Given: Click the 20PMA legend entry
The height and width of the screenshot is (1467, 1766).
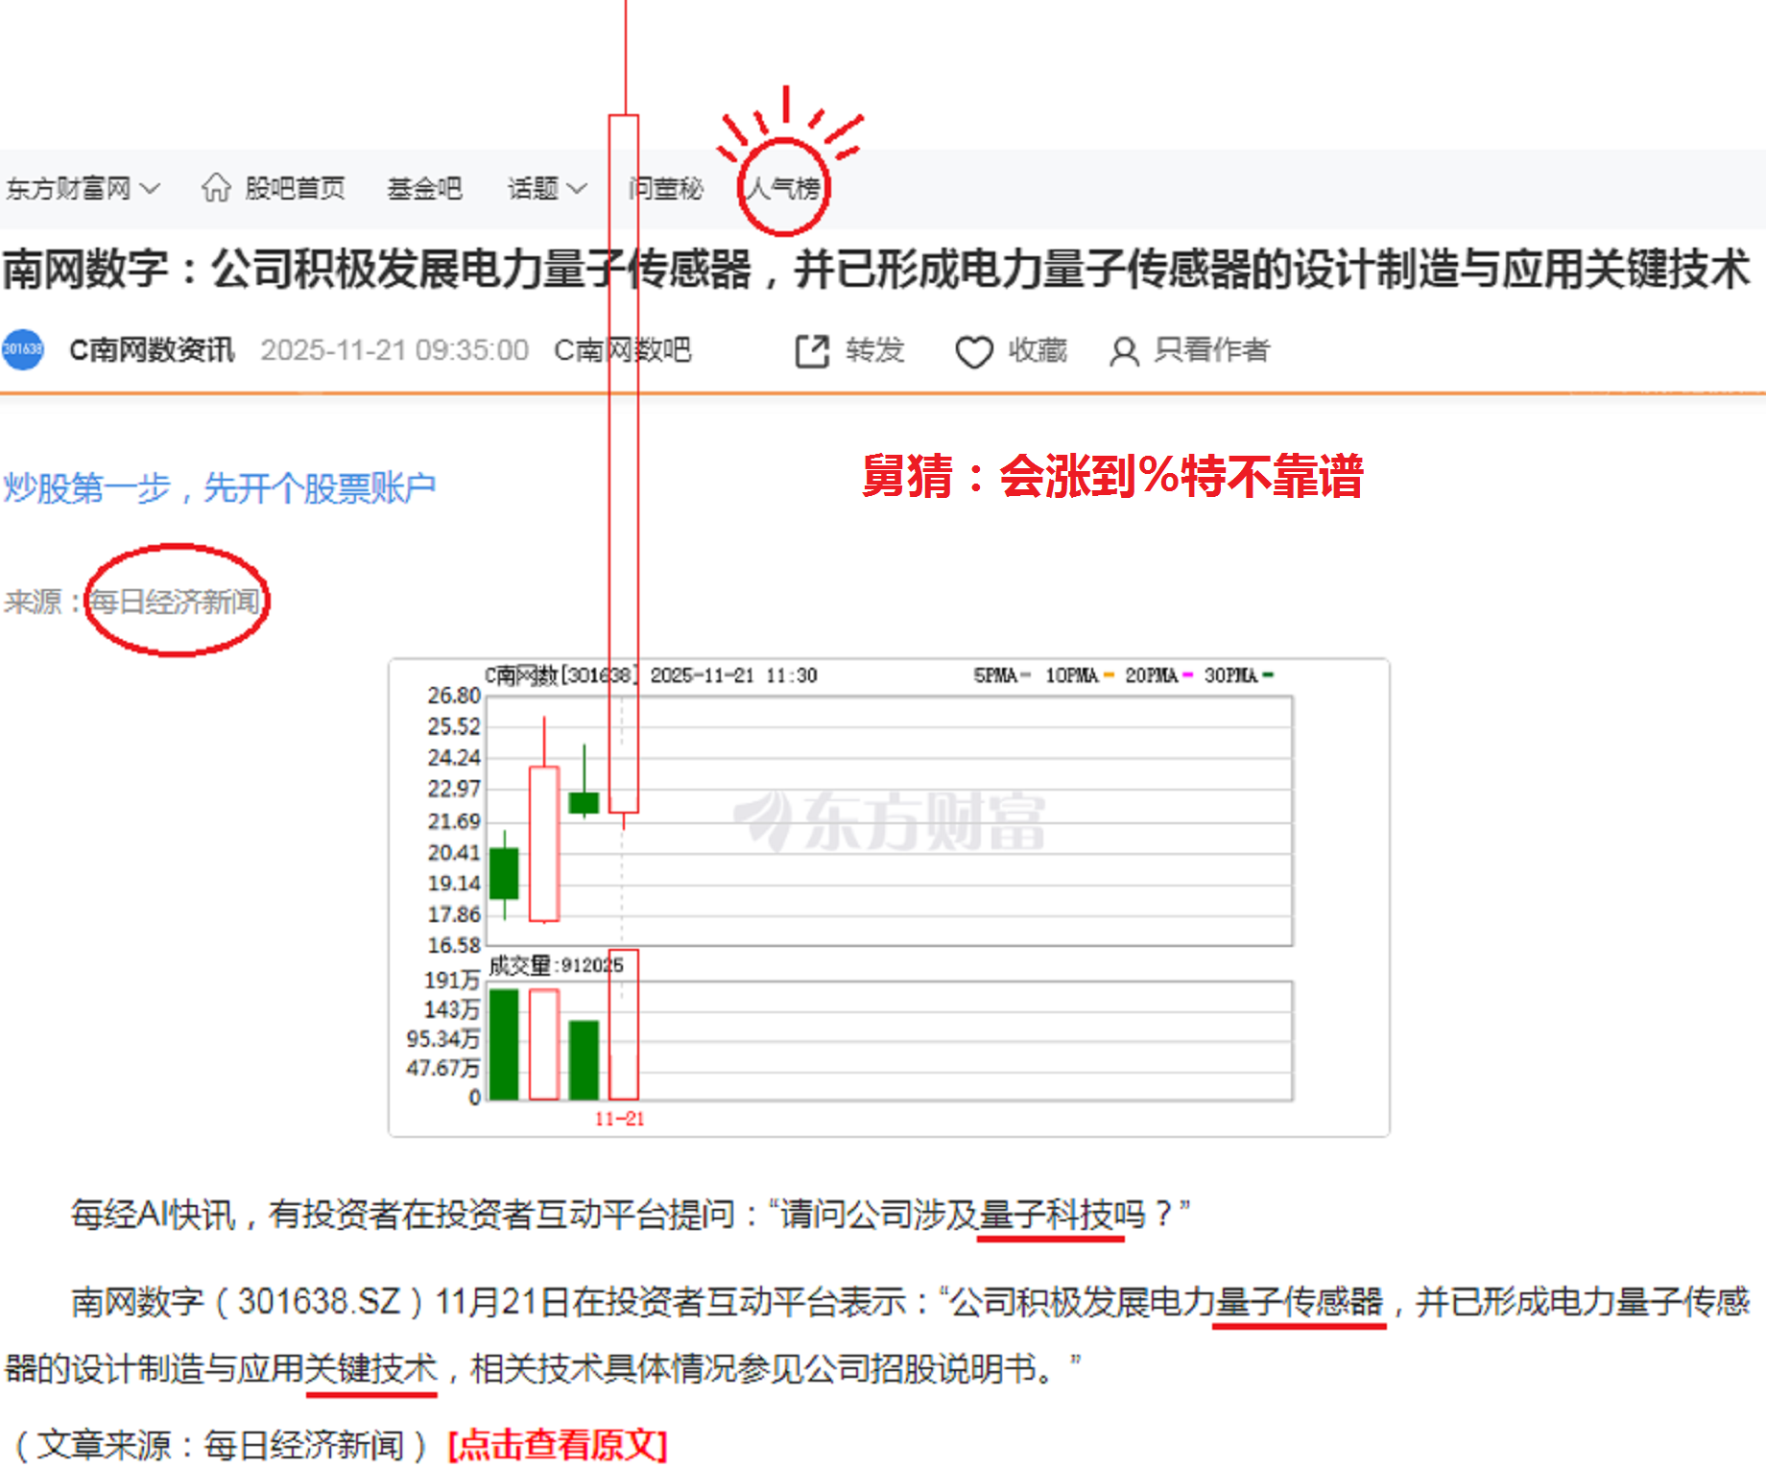Looking at the screenshot, I should [1159, 675].
